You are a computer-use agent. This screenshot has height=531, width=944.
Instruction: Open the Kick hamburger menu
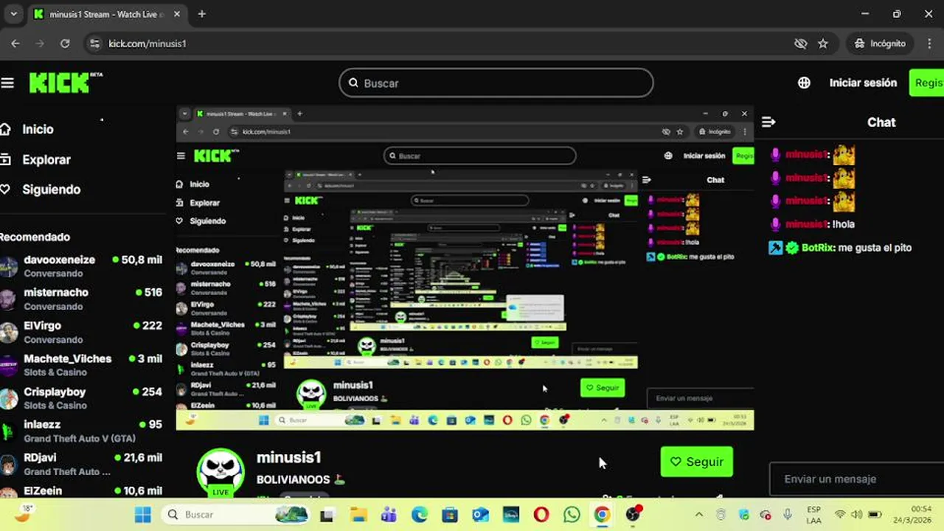pos(7,83)
